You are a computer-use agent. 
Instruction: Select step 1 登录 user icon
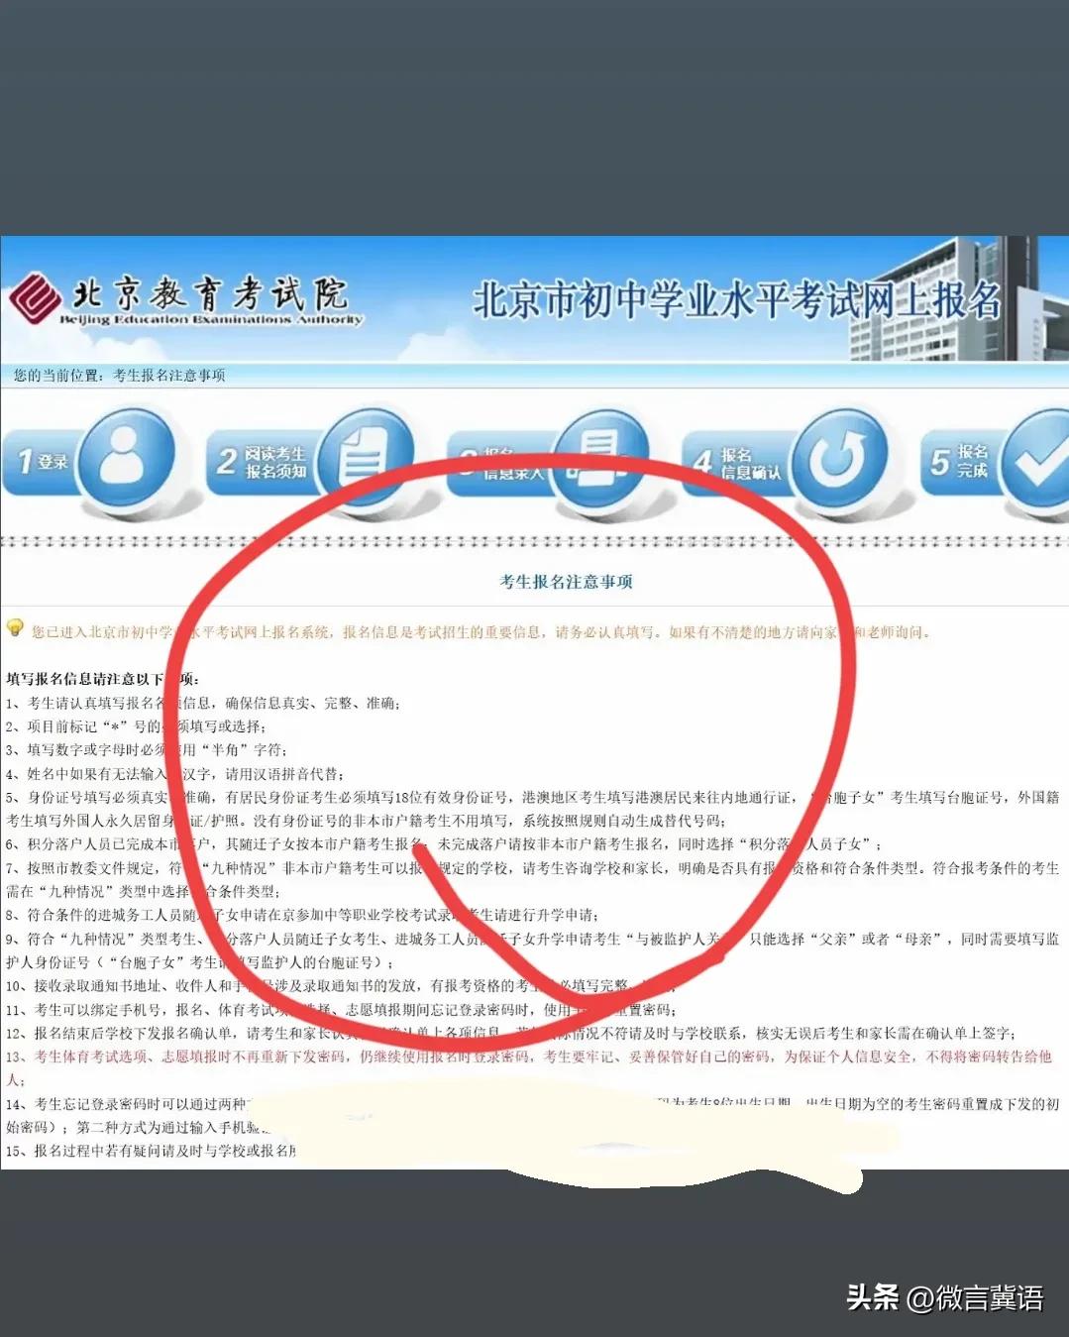coord(128,458)
